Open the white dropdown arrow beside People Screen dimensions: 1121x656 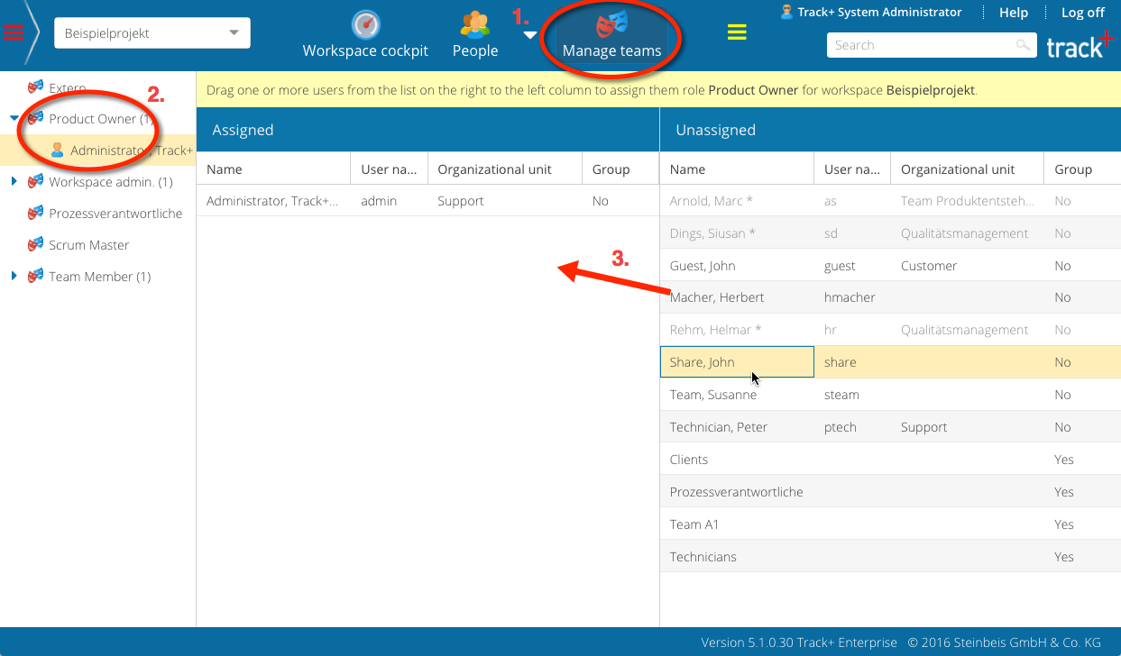(530, 35)
